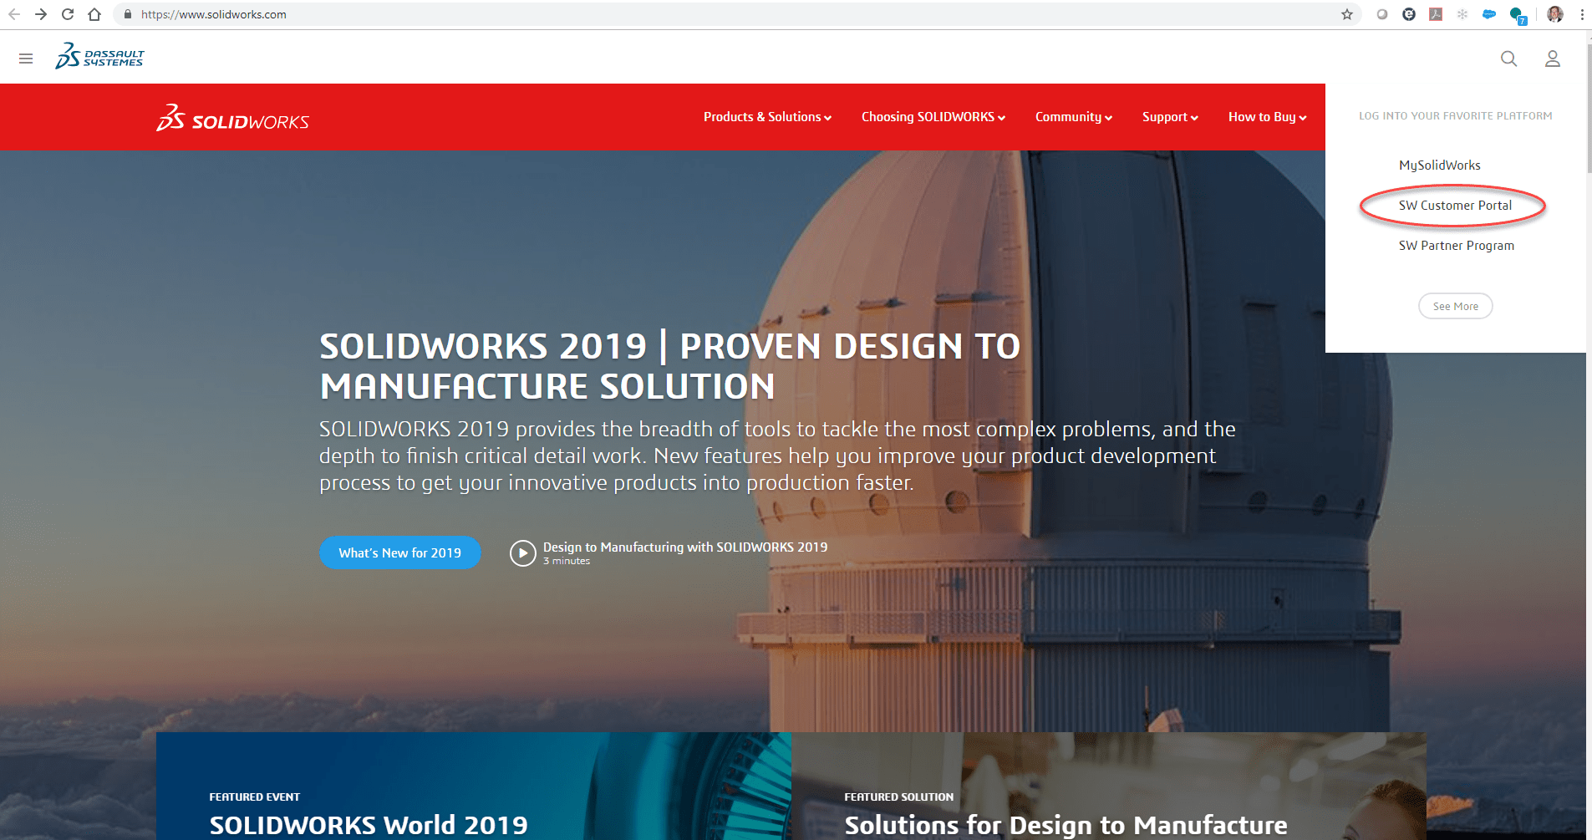
Task: Click What's New for 2019 button
Action: pyautogui.click(x=400, y=552)
